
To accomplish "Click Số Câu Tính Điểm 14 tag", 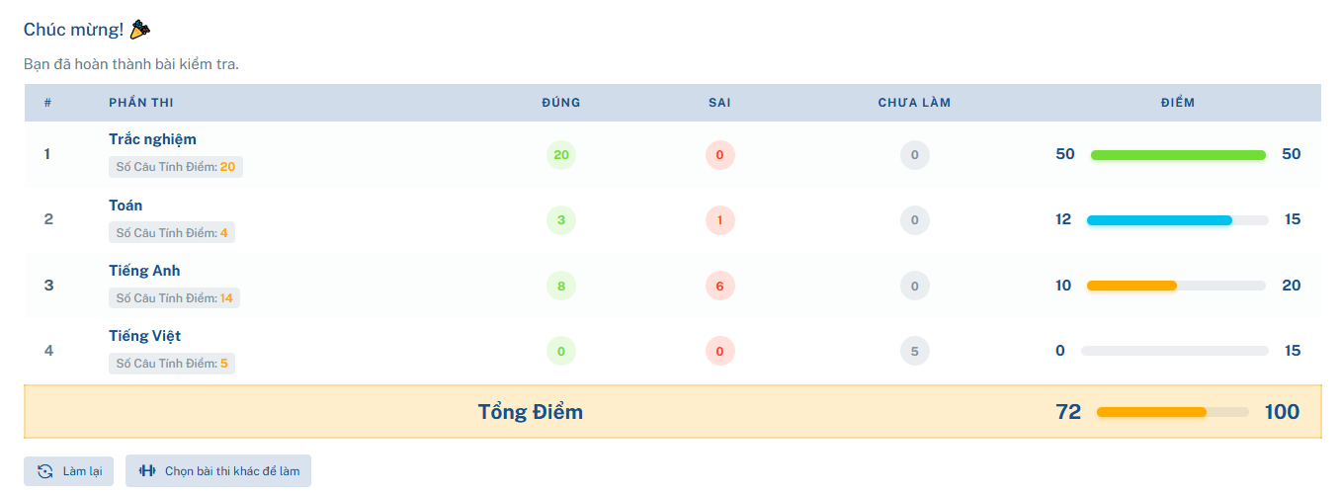I will point(174,298).
